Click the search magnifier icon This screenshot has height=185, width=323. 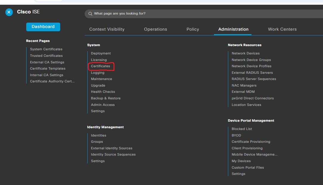pyautogui.click(x=90, y=14)
